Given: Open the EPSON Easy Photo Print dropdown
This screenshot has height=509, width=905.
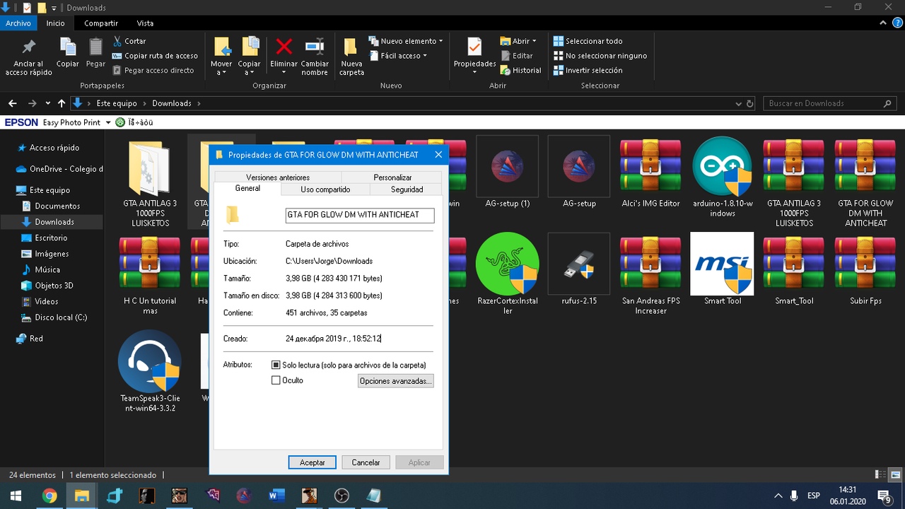Looking at the screenshot, I should tap(108, 122).
